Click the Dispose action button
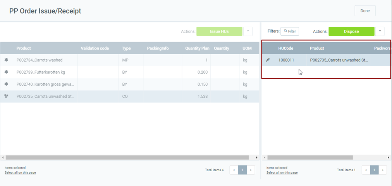The width and height of the screenshot is (392, 186). coord(351,31)
